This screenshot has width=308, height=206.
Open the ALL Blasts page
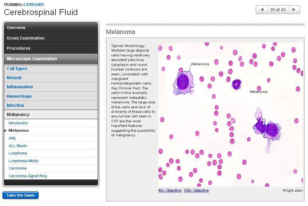[18, 146]
